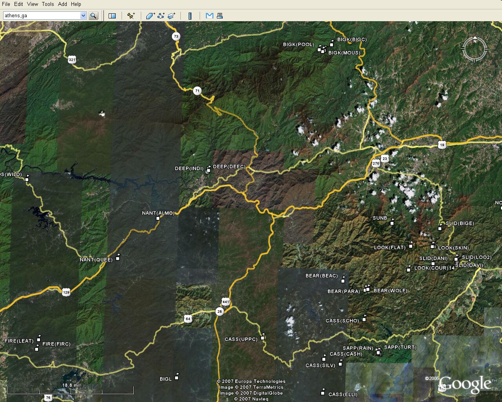Select the Add Placemark pushpin tool
The image size is (502, 402).
coord(131,16)
